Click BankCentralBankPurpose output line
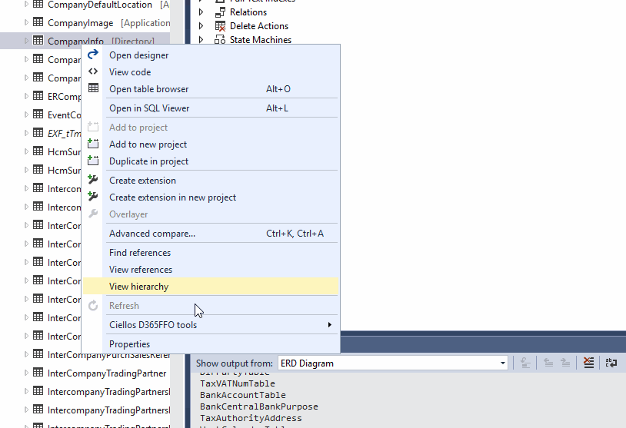 [259, 406]
